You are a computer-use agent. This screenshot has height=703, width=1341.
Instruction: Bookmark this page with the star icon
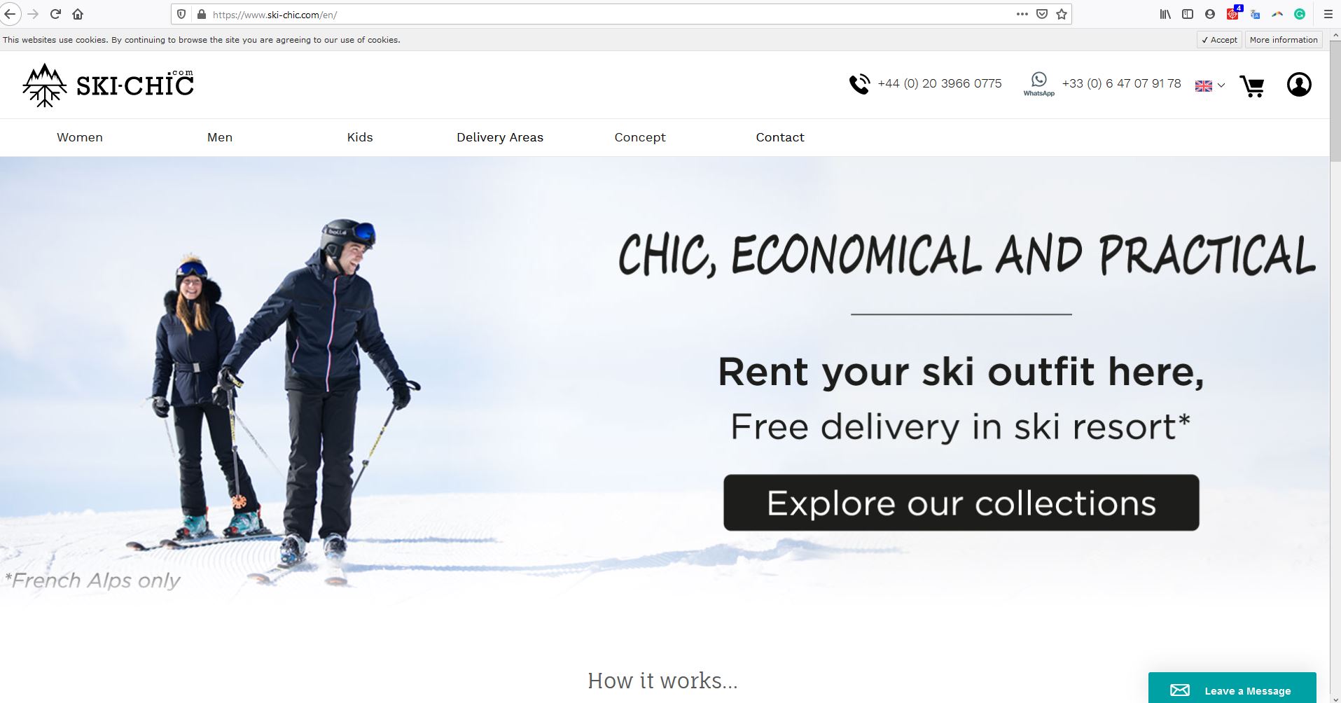point(1062,14)
